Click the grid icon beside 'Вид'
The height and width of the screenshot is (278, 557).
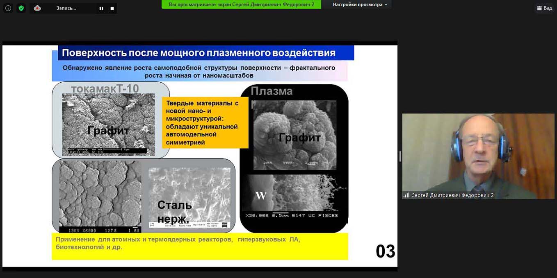(x=539, y=8)
